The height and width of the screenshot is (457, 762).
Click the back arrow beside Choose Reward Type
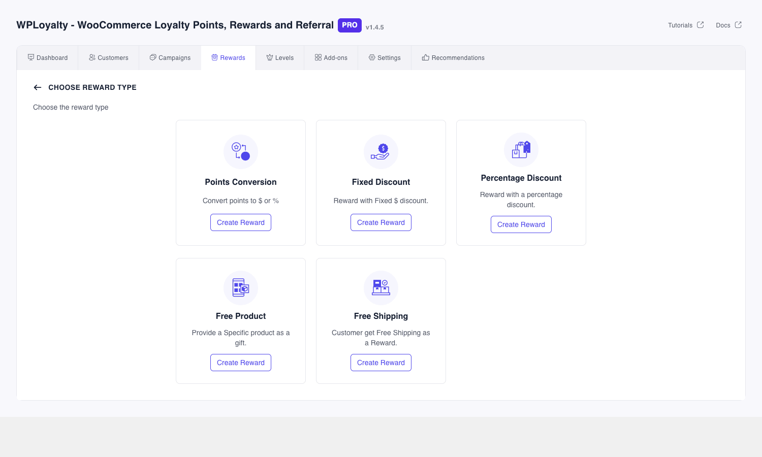(x=38, y=87)
